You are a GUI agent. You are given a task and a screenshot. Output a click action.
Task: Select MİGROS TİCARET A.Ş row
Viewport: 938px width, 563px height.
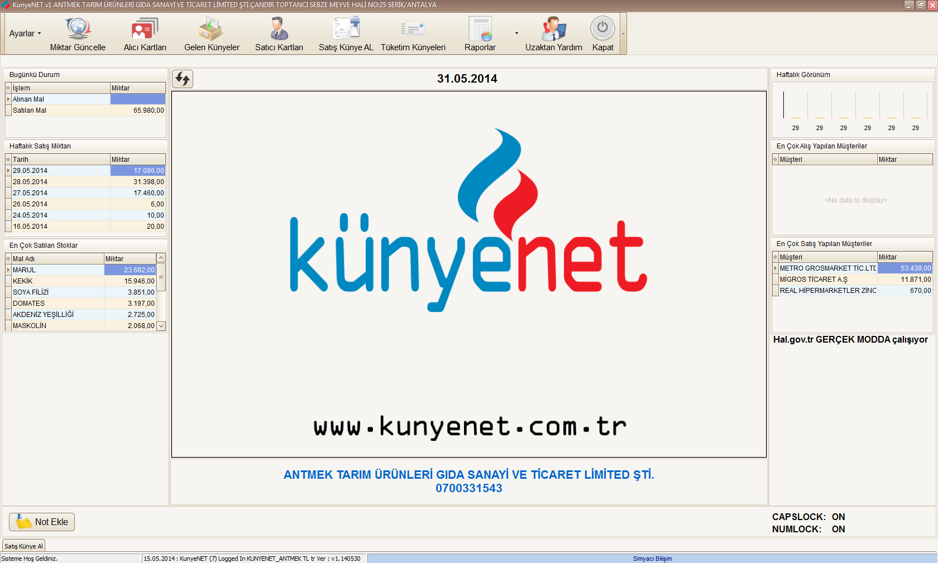point(853,280)
